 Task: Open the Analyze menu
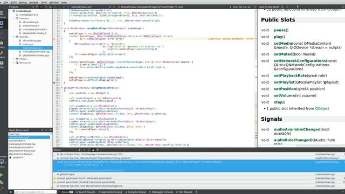pos(33,2)
